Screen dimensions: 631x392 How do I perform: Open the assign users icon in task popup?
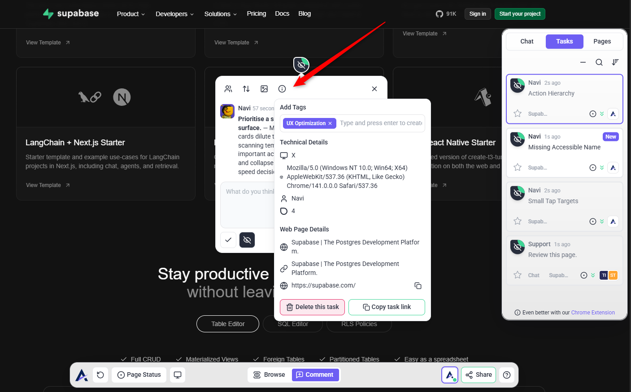click(228, 89)
